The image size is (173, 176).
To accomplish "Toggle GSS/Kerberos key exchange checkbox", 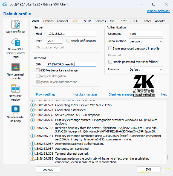I will click(38, 70).
